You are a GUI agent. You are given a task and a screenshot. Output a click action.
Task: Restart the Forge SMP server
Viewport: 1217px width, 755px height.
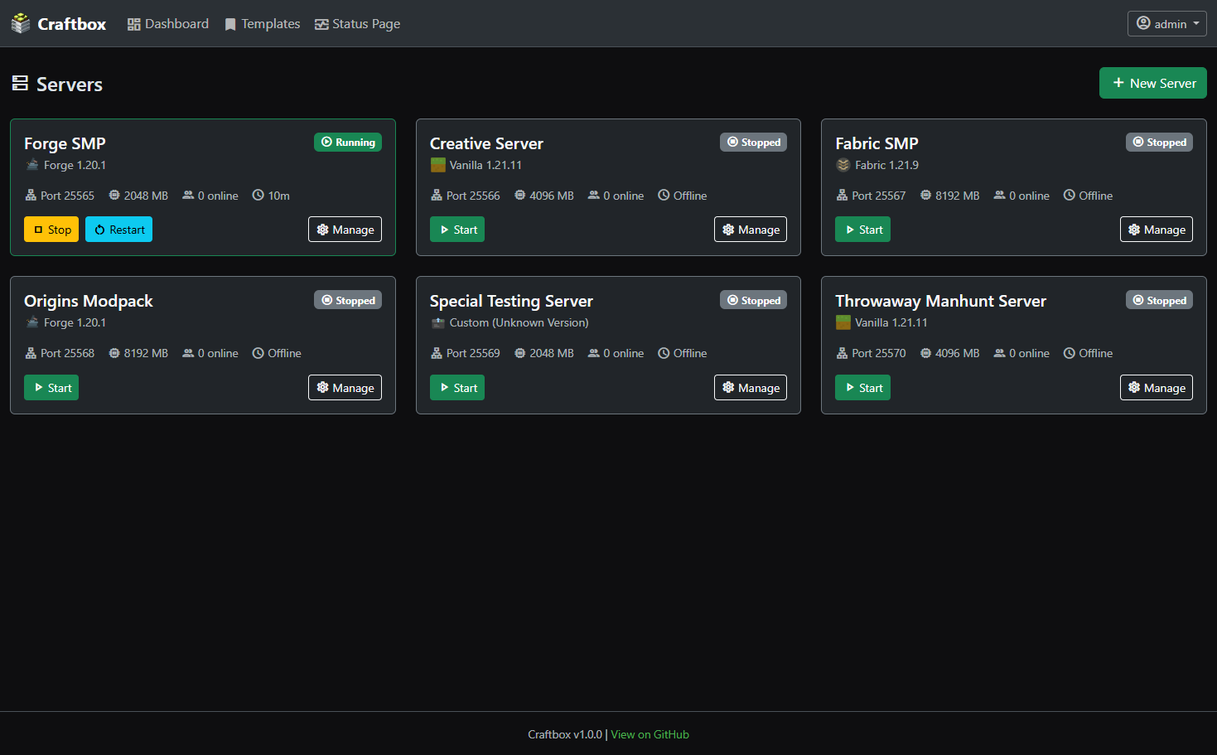(x=118, y=230)
